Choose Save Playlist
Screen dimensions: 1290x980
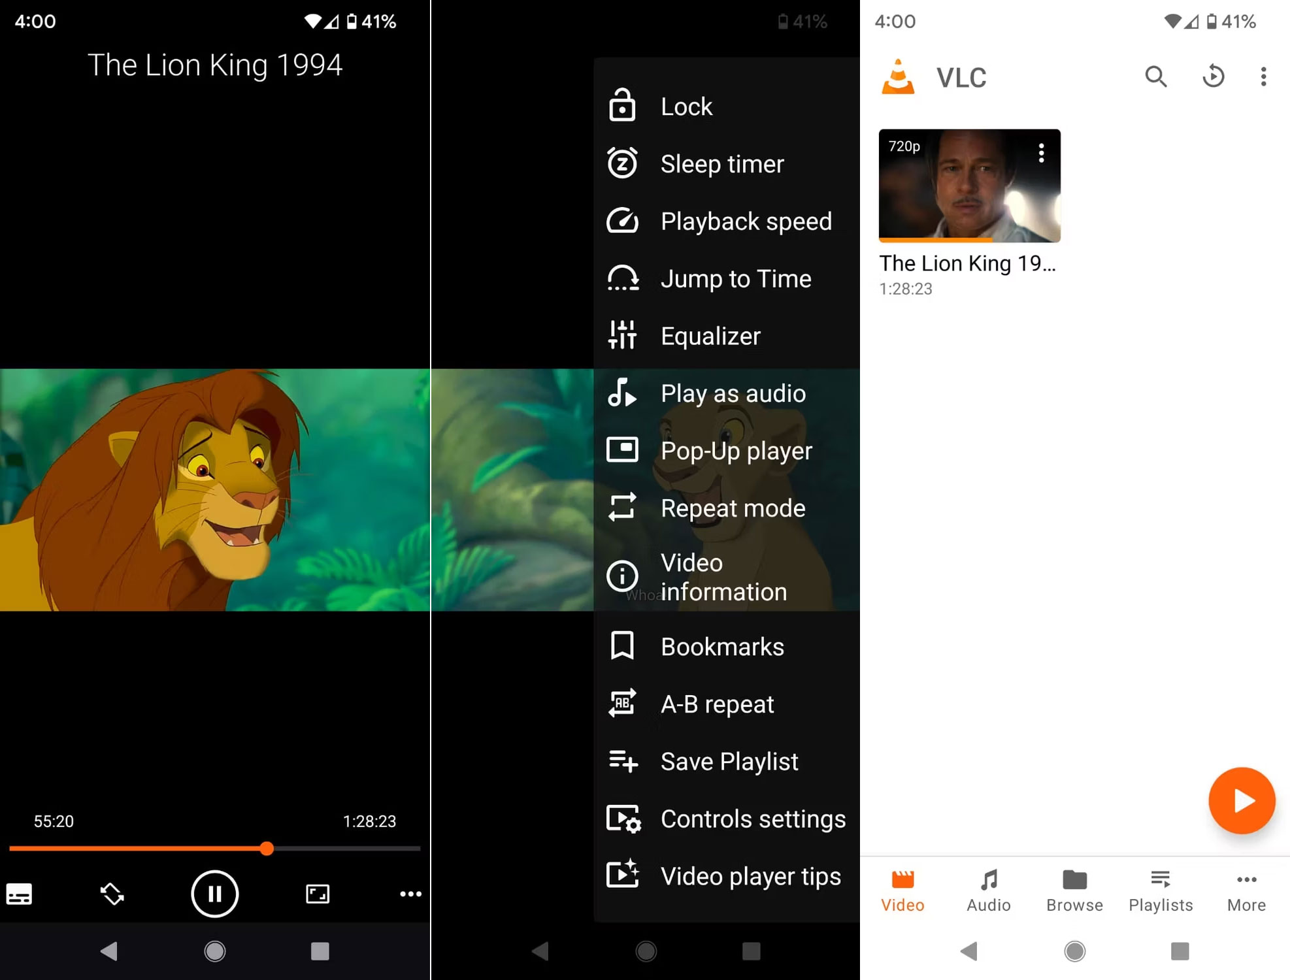[727, 762]
